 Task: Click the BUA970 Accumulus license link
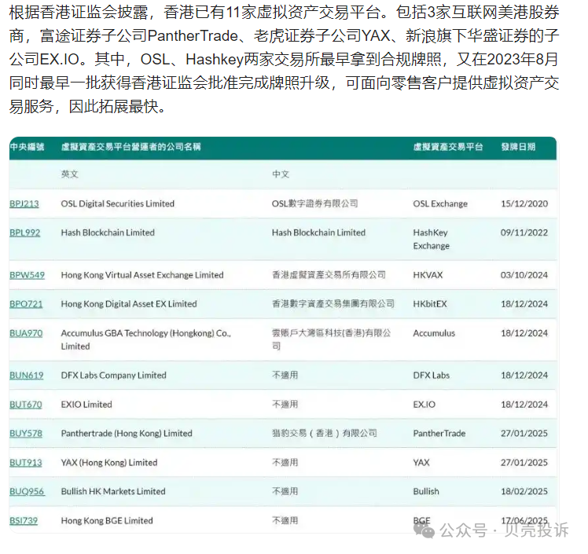tap(26, 333)
